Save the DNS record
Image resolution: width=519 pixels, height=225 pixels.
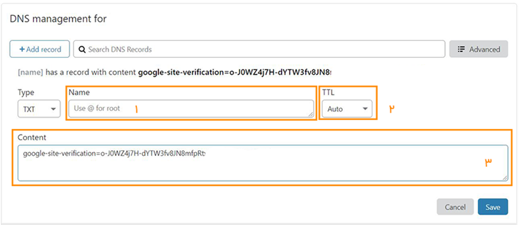tap(493, 207)
